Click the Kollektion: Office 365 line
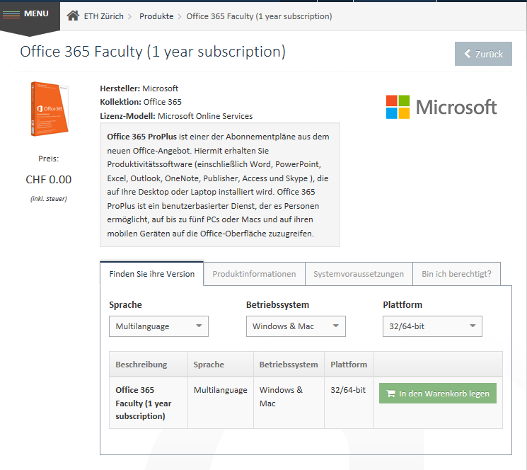This screenshot has width=527, height=470. 141,102
